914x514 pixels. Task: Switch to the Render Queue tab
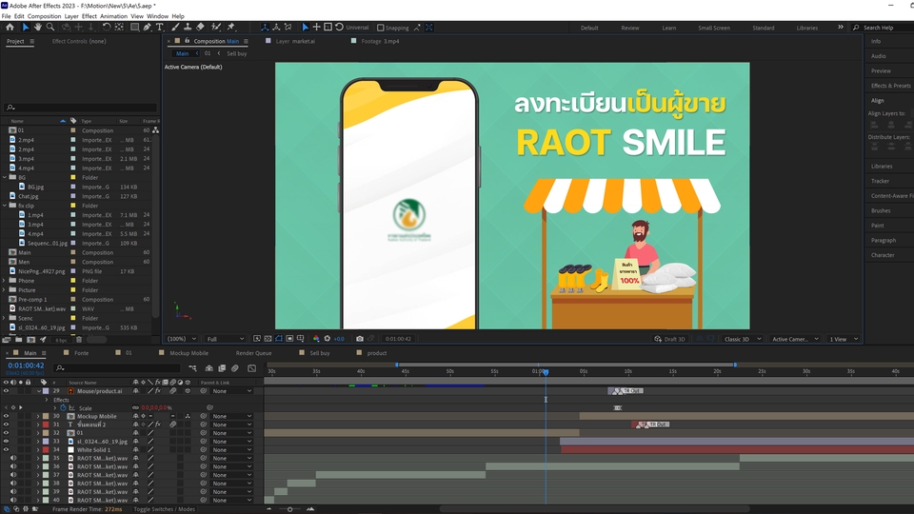coord(253,352)
